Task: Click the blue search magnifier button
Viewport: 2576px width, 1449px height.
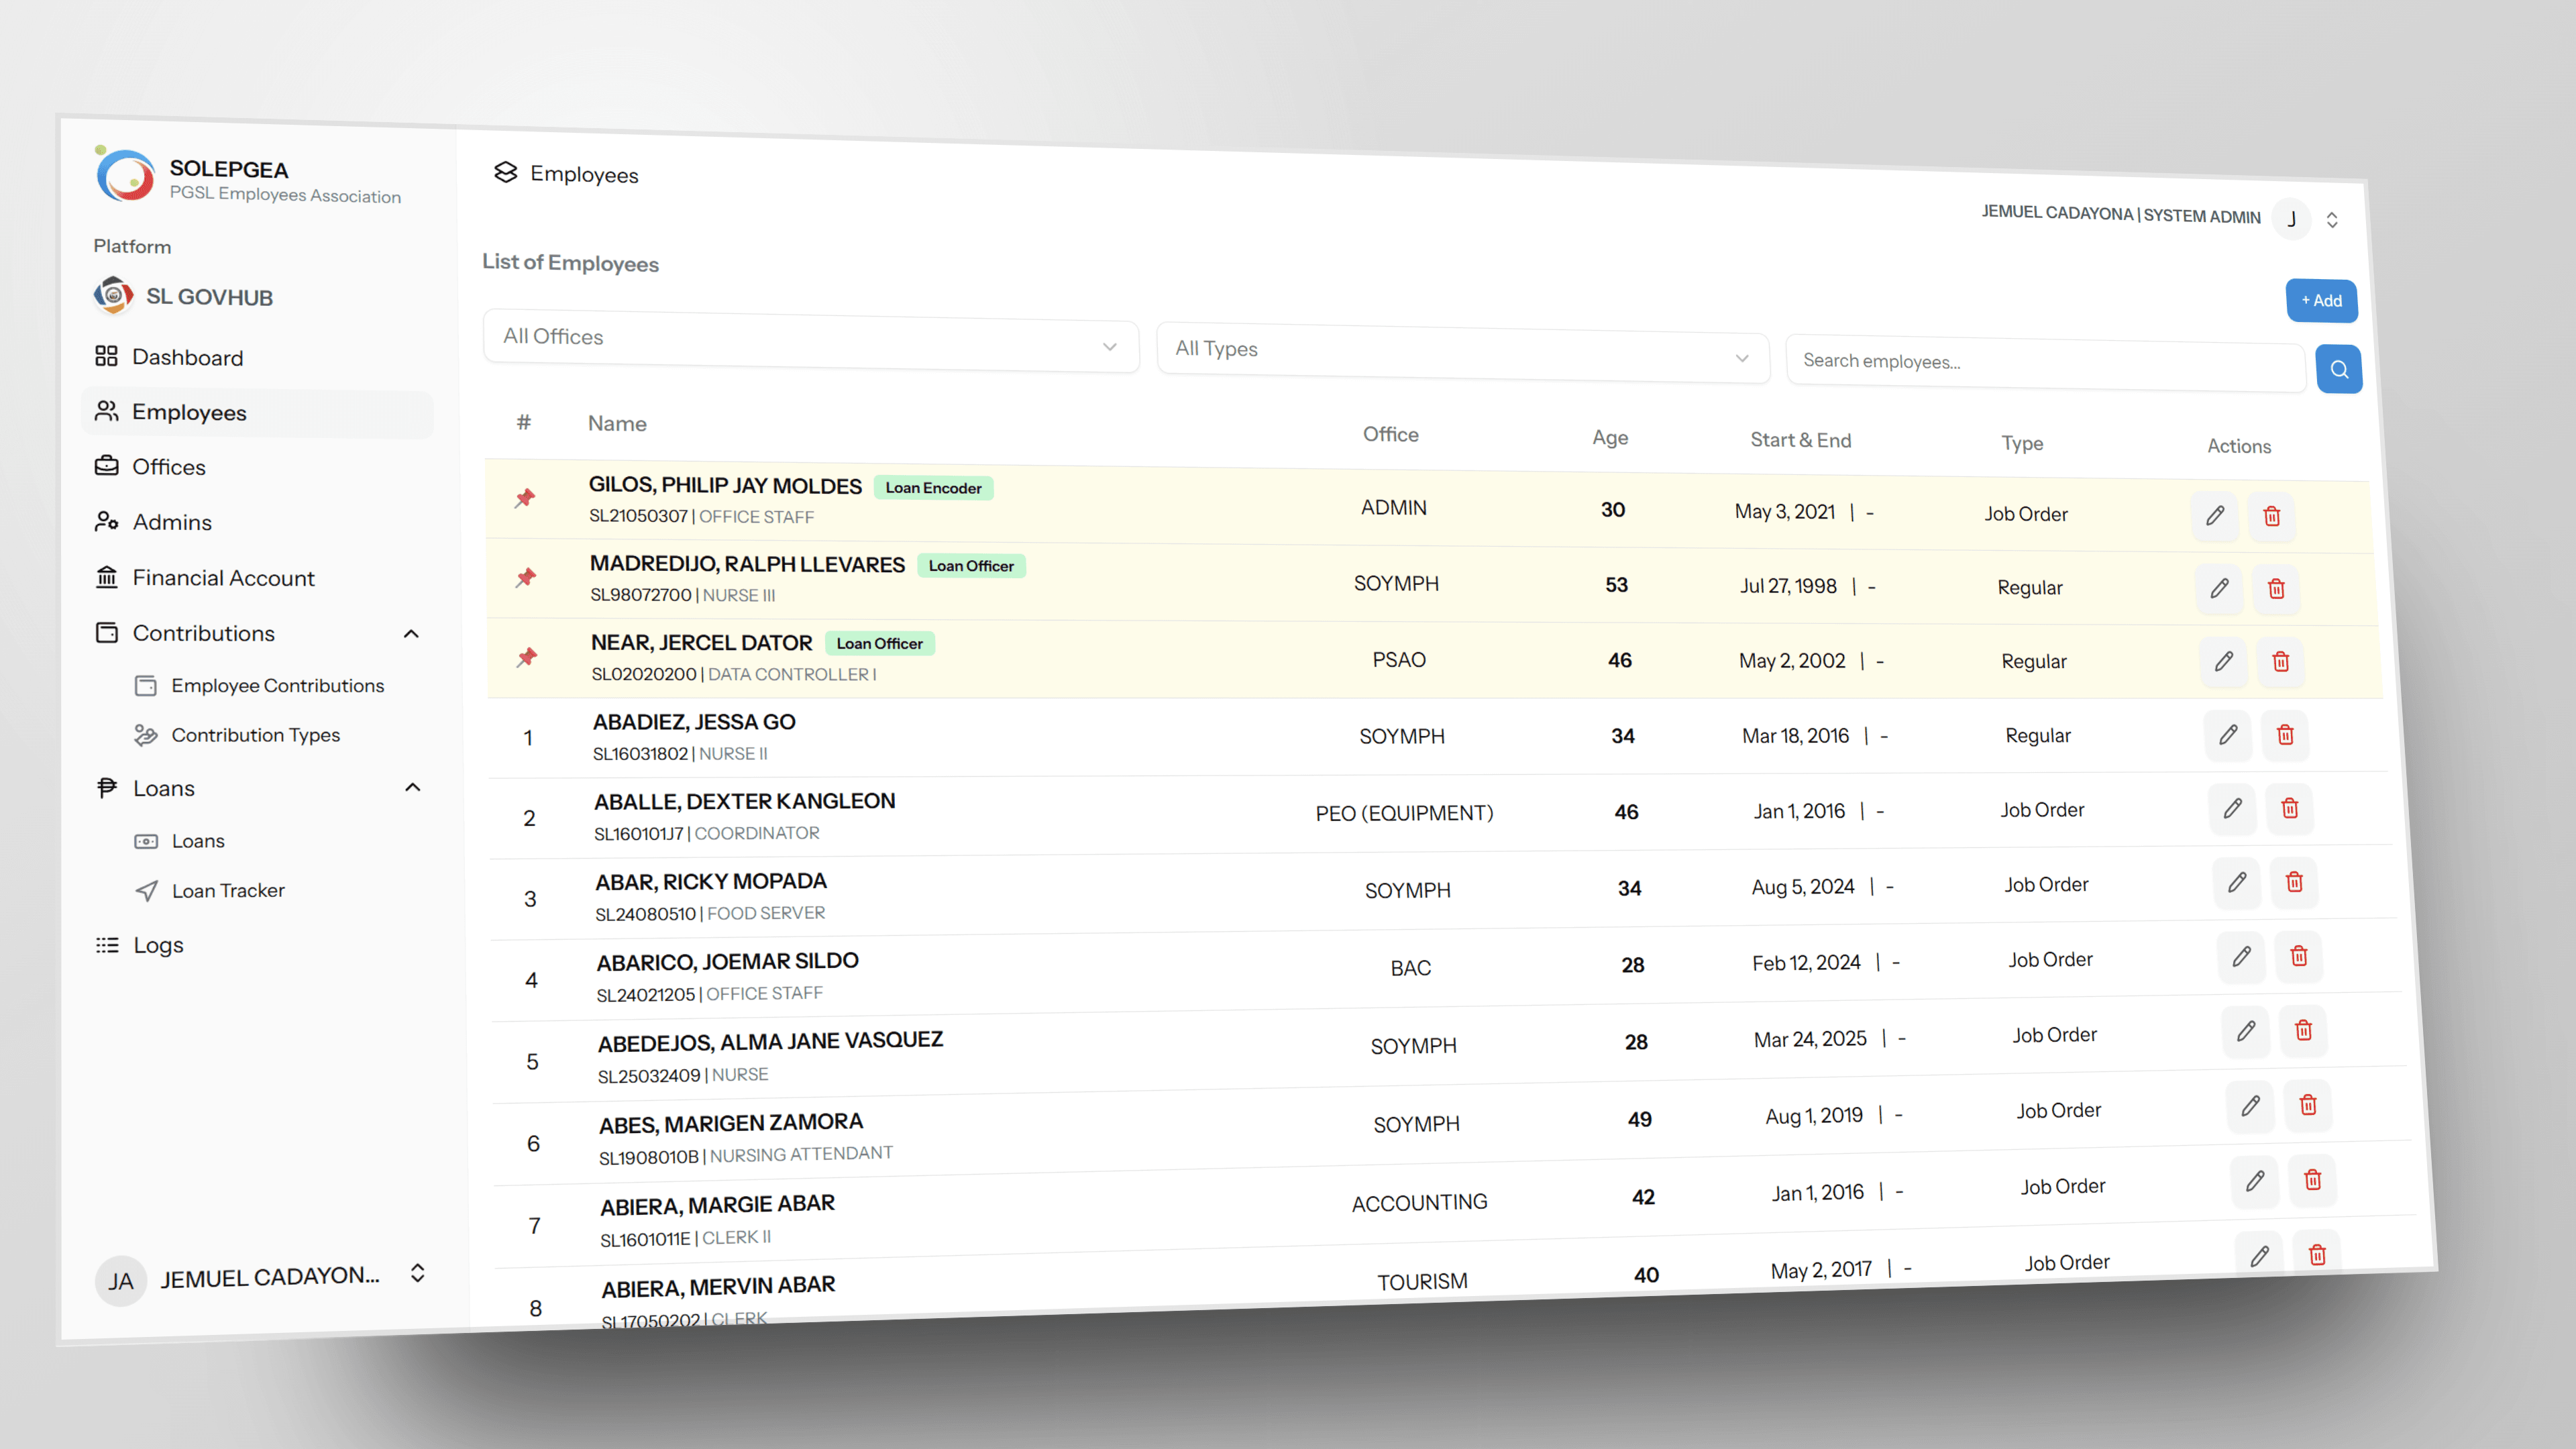Action: pyautogui.click(x=2339, y=369)
